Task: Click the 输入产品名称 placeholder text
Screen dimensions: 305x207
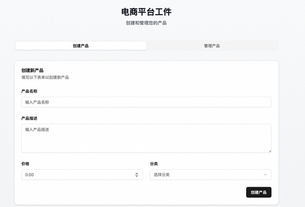Action: [x=37, y=102]
